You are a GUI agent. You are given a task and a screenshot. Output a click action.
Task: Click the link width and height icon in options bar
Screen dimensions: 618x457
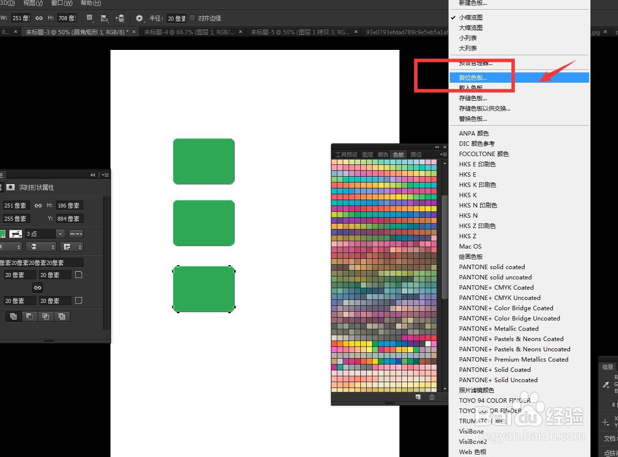tap(38, 18)
